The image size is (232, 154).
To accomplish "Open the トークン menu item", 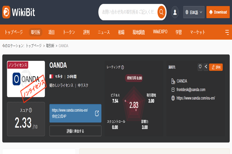I will (x=69, y=32).
